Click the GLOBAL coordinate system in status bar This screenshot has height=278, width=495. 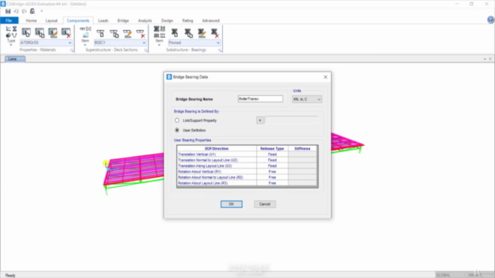(450, 275)
